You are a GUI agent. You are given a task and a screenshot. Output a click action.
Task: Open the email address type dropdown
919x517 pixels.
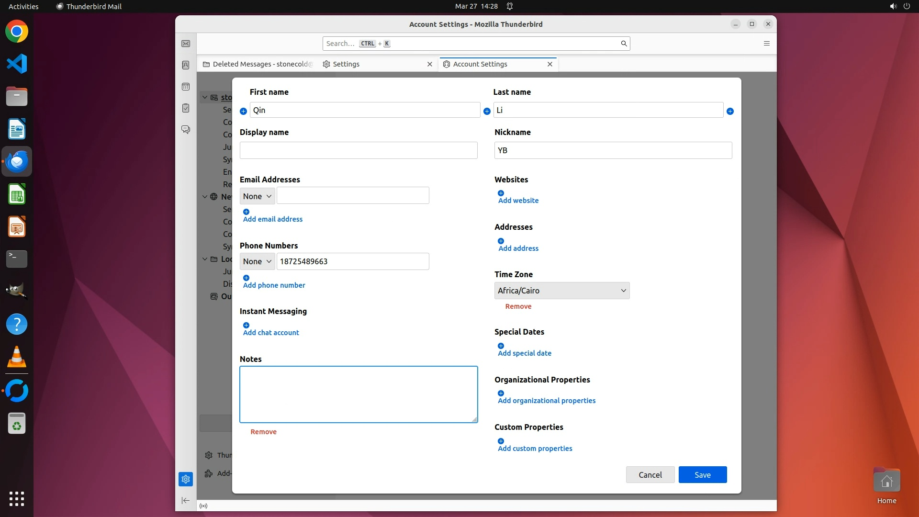click(x=257, y=196)
